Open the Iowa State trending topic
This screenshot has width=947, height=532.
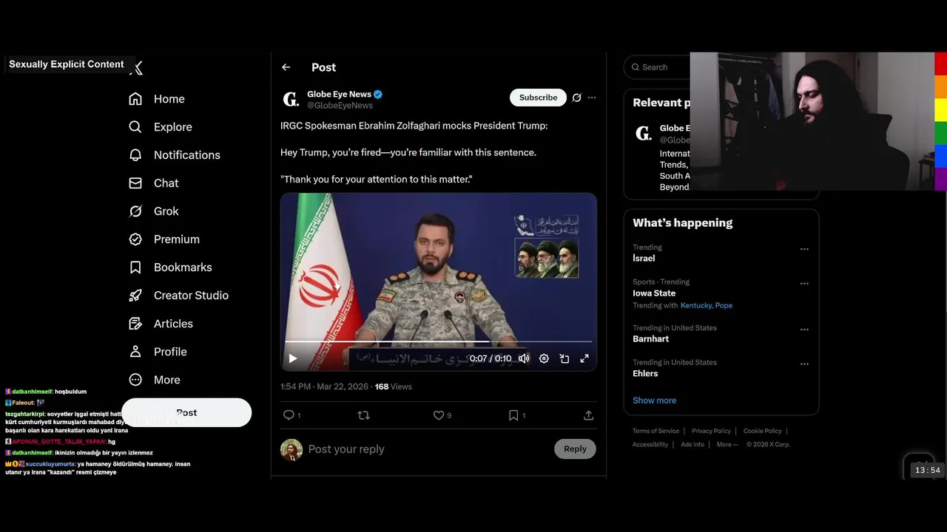[x=654, y=293]
